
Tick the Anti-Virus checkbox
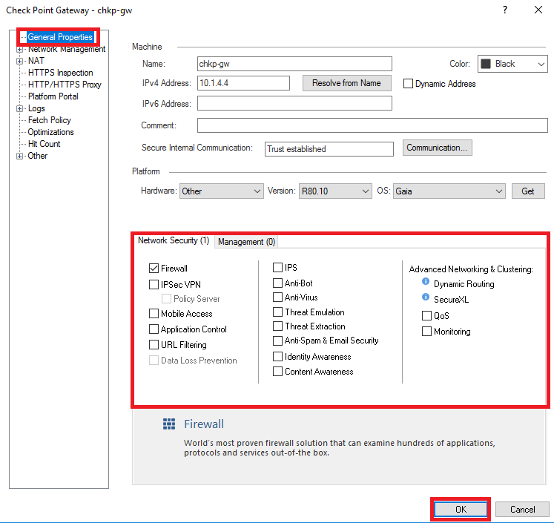277,297
